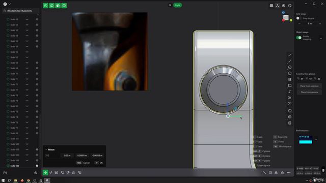Image resolution: width=326 pixels, height=183 pixels.
Task: Cancel the Move command
Action: click(x=83, y=163)
